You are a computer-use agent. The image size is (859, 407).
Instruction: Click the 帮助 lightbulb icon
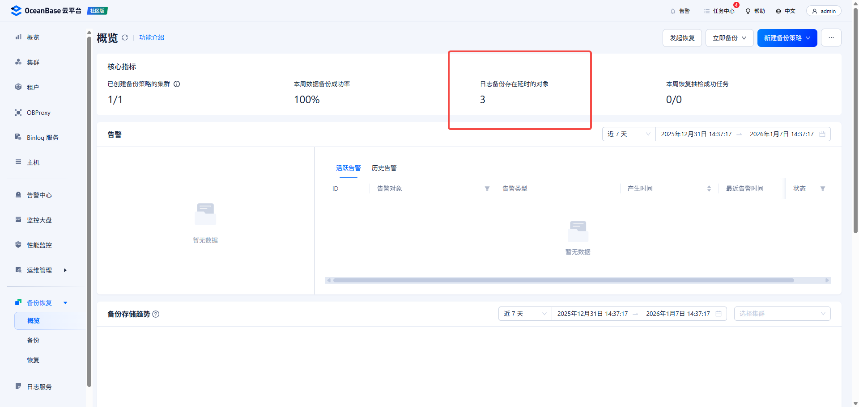click(755, 11)
